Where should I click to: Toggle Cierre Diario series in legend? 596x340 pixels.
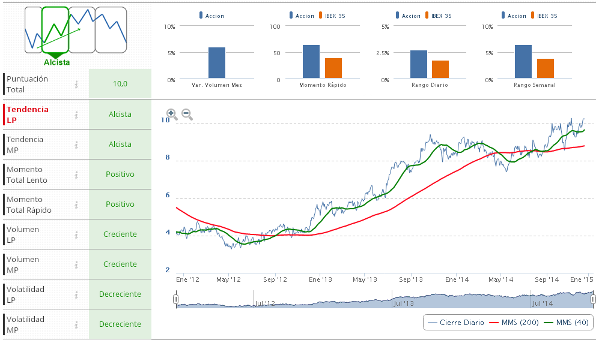[455, 323]
